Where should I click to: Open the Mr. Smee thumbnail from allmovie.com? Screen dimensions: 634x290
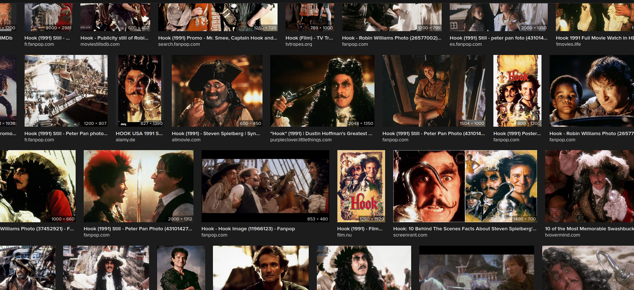(x=217, y=91)
